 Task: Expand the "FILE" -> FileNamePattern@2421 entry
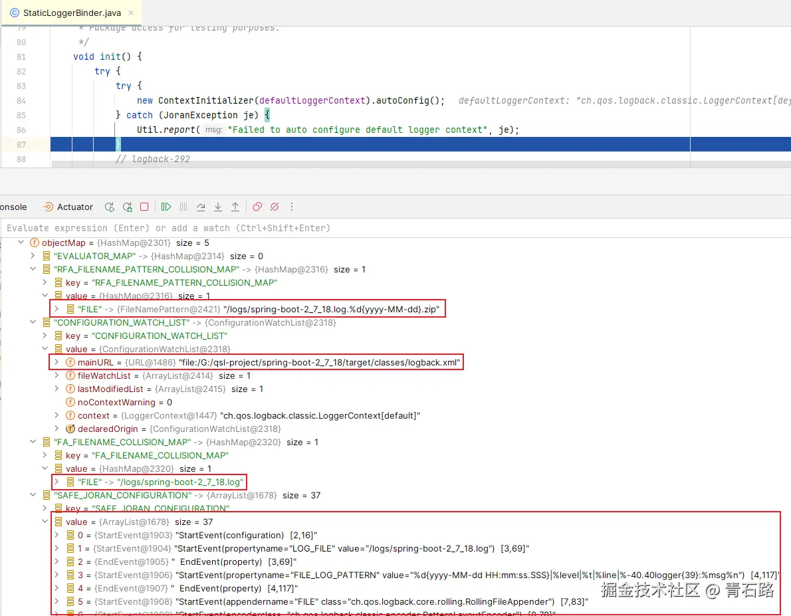click(56, 309)
